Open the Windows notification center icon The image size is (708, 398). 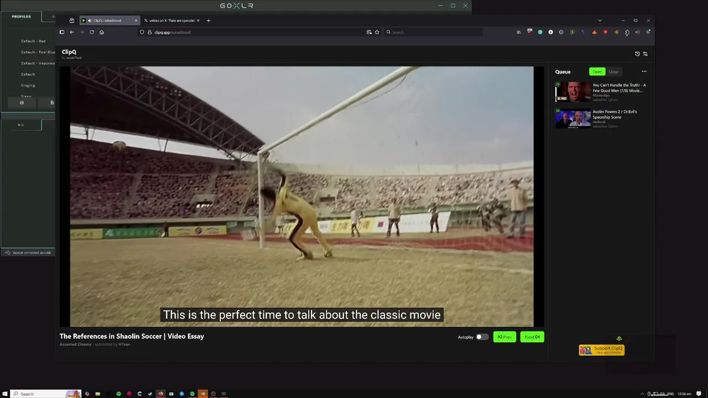(699, 394)
